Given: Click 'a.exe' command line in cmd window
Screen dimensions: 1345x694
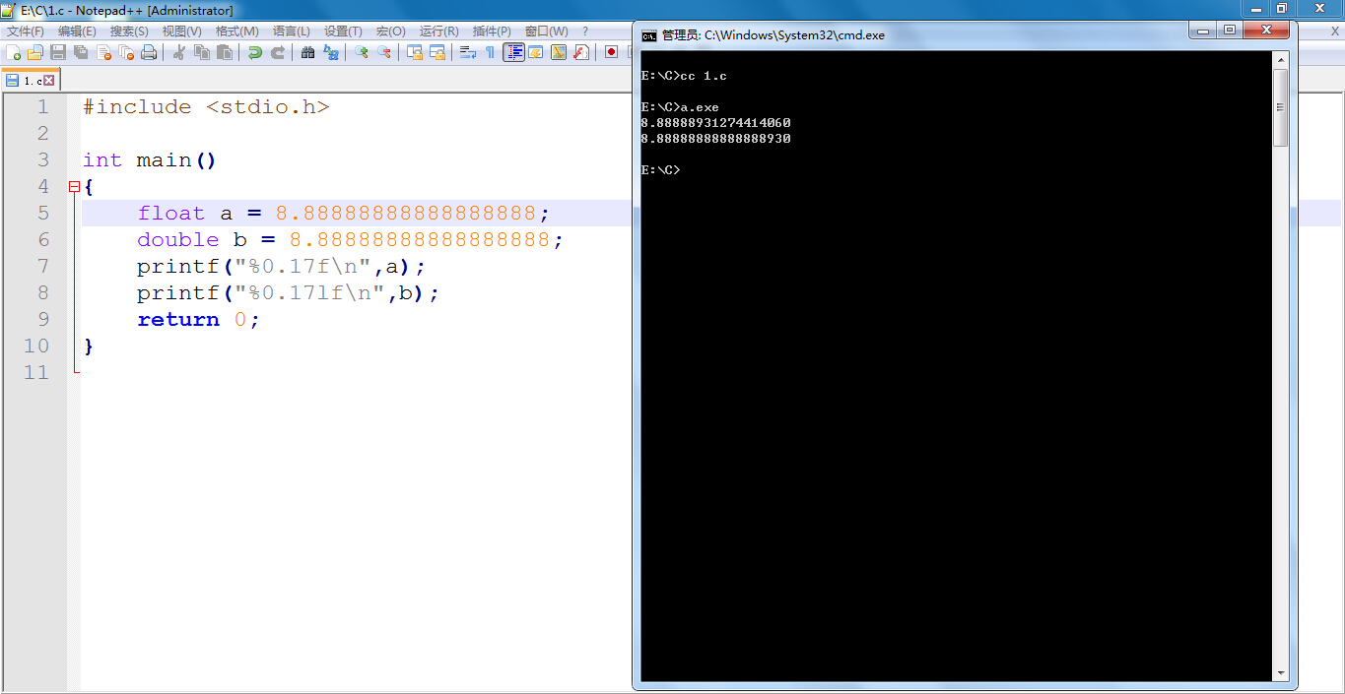Looking at the screenshot, I should 700,107.
